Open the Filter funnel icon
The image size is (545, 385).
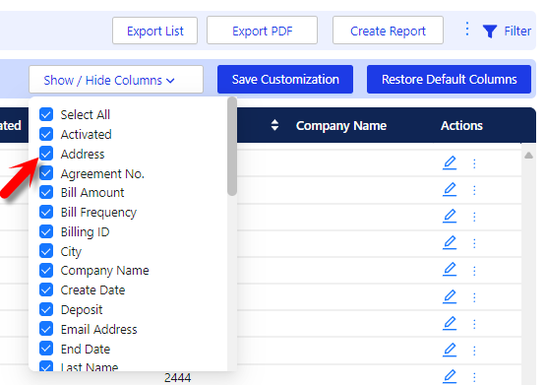tap(489, 32)
